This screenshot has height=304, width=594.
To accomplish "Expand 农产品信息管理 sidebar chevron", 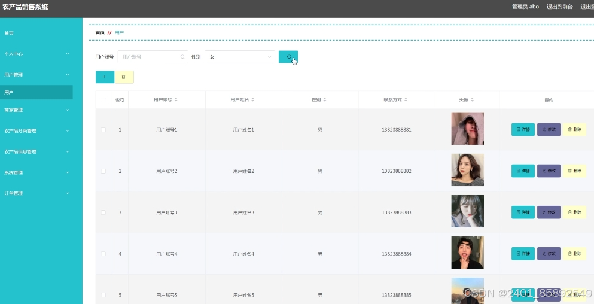I will 68,151.
